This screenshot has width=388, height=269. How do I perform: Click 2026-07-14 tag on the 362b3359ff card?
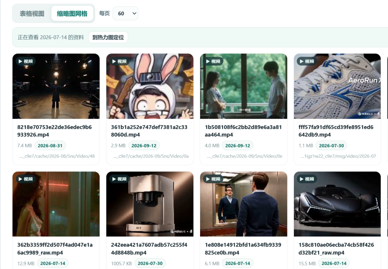[53, 263]
